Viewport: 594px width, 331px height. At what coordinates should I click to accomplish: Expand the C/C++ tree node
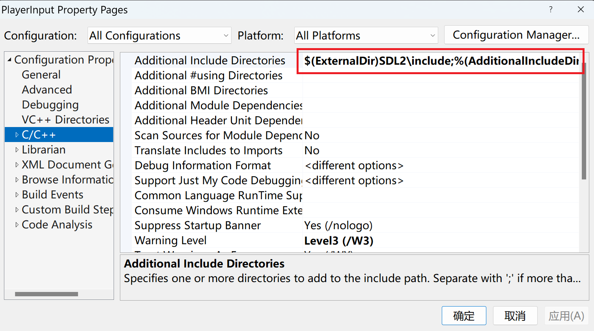[x=17, y=135]
